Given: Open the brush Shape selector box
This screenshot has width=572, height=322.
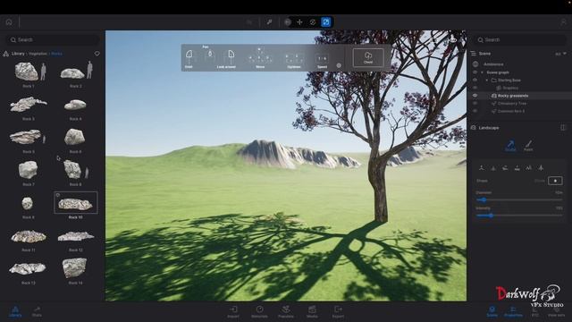Looking at the screenshot, I should [555, 181].
